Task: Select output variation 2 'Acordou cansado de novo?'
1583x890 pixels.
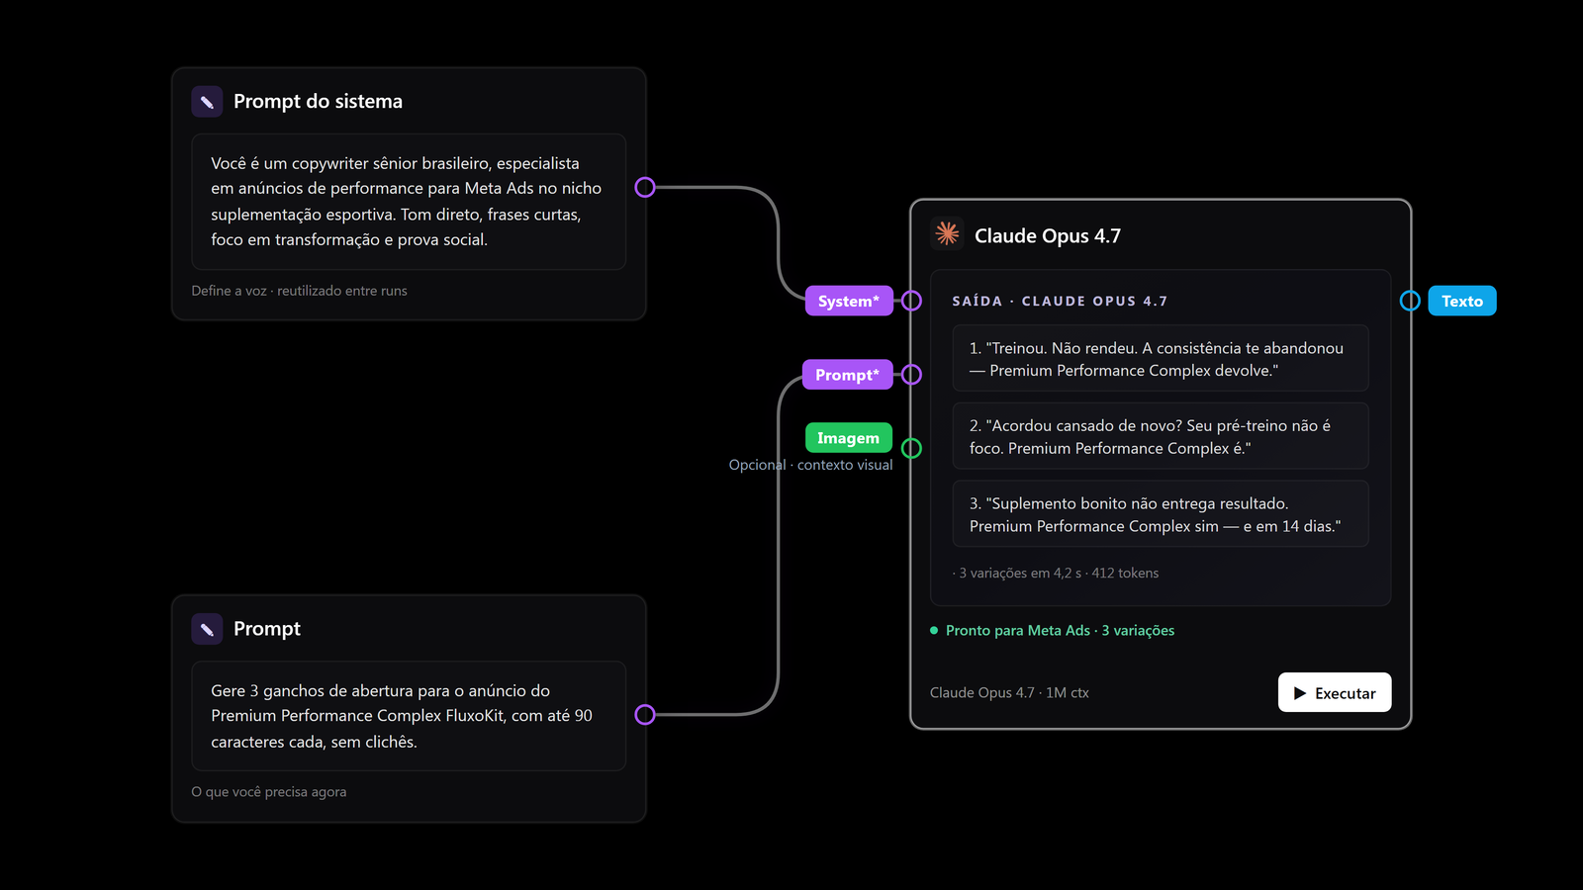Action: (x=1161, y=436)
